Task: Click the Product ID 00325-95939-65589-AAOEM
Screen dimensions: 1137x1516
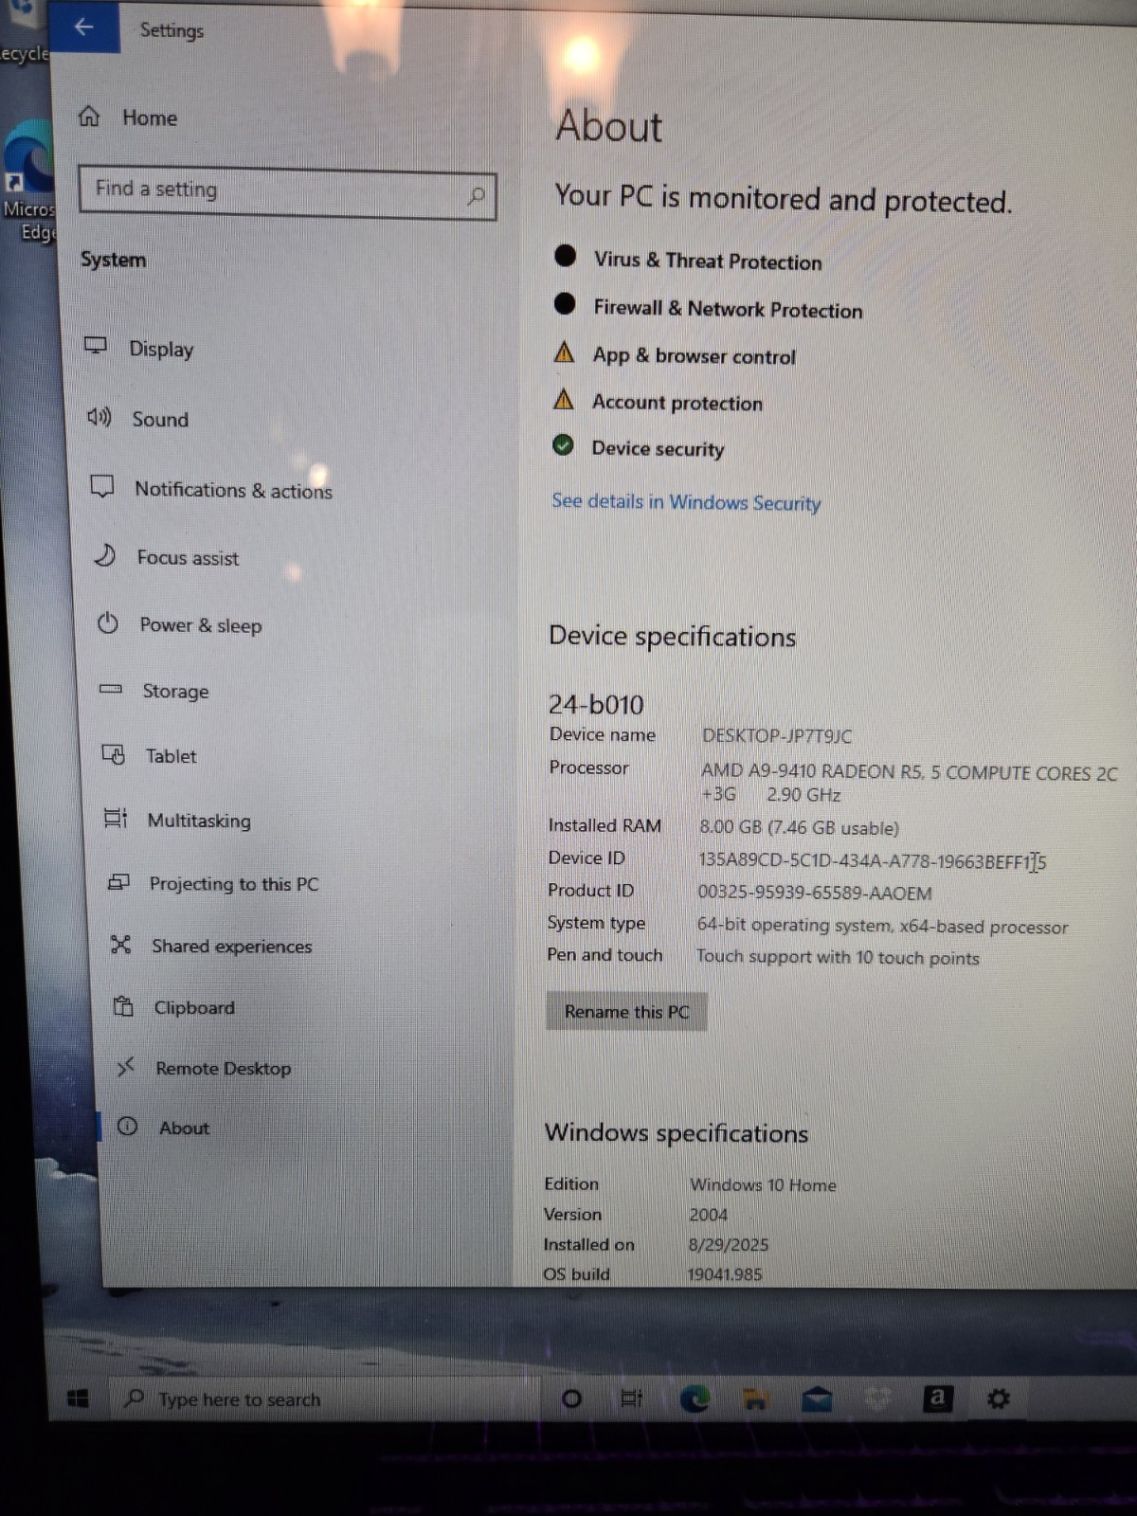Action: (815, 893)
